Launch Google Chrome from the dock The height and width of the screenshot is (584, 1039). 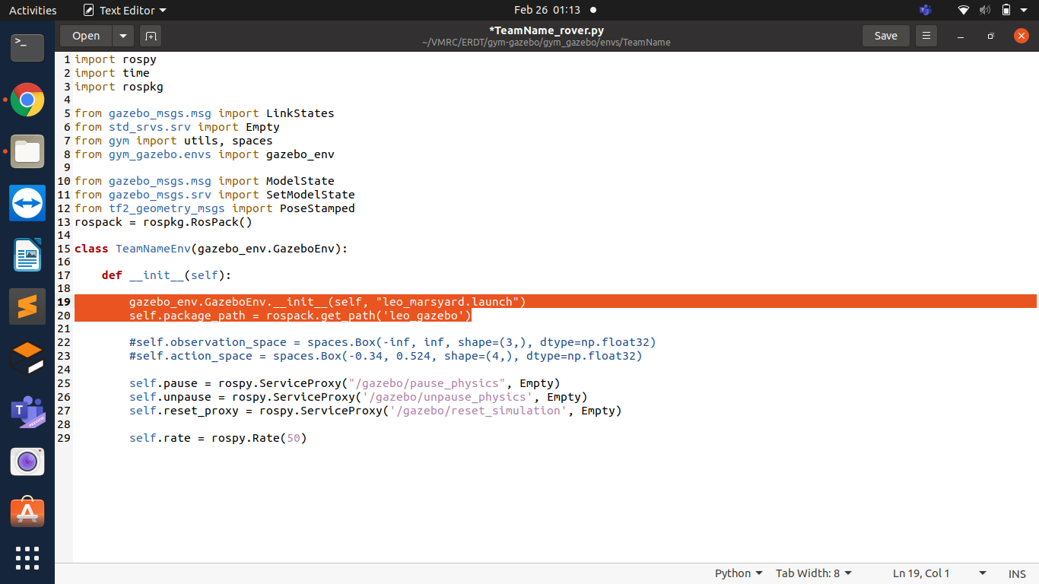[x=27, y=100]
